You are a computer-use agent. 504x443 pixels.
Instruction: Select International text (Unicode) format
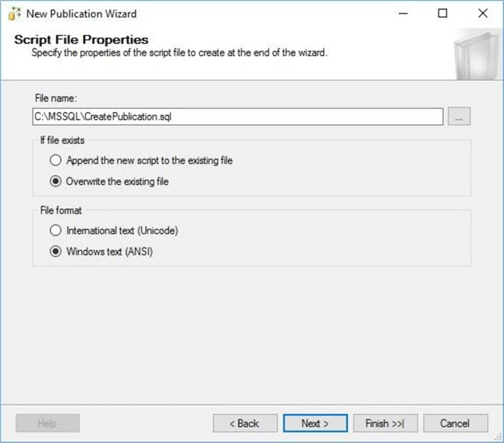point(55,230)
